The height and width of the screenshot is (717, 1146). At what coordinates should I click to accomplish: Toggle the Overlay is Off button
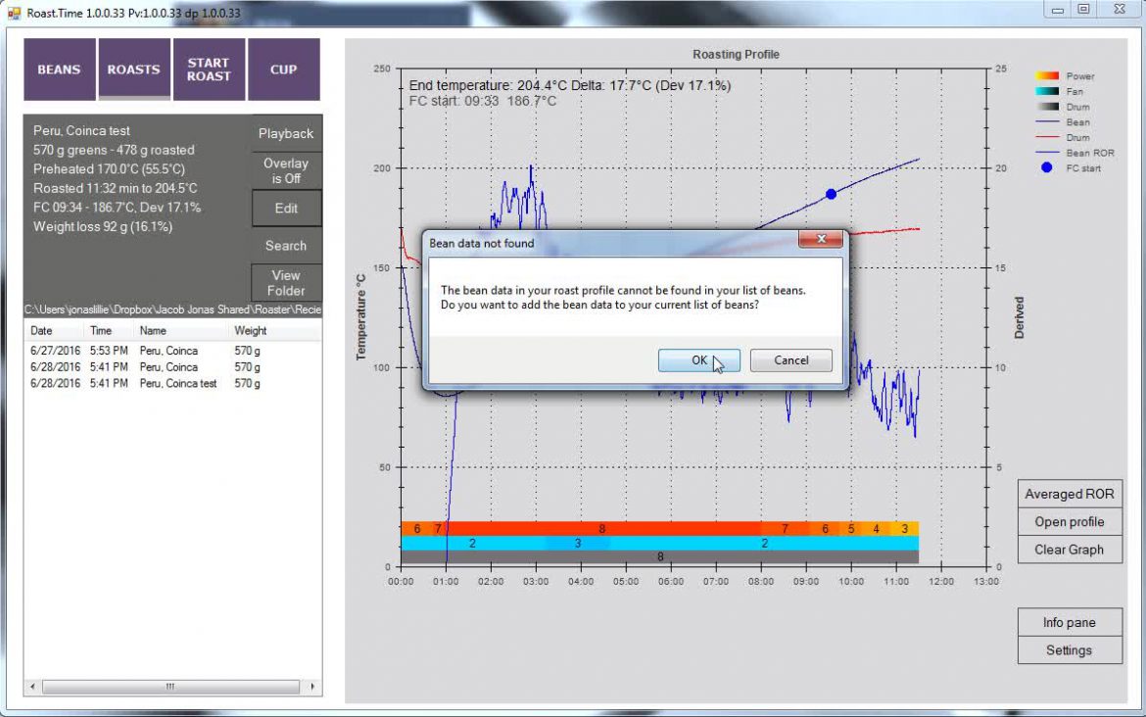click(x=286, y=171)
